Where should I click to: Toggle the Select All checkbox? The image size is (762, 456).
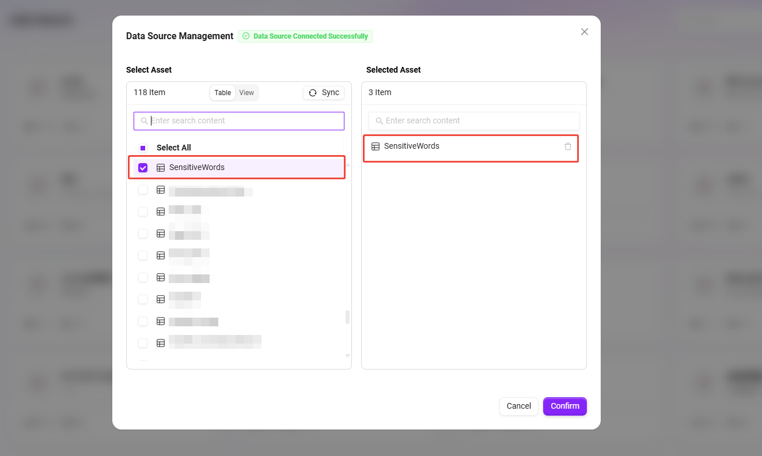click(x=143, y=148)
